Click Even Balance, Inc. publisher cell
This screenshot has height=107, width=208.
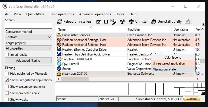(140, 35)
